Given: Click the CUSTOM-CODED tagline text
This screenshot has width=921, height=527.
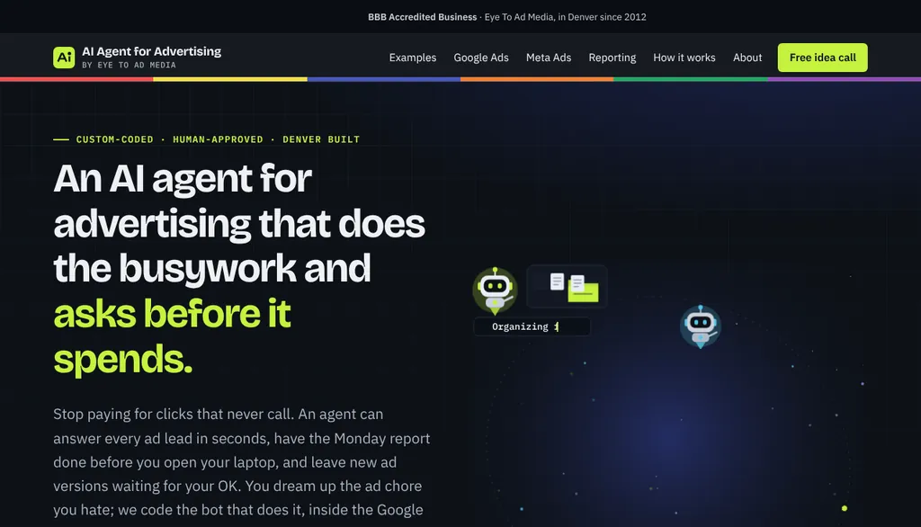Looking at the screenshot, I should pos(114,139).
